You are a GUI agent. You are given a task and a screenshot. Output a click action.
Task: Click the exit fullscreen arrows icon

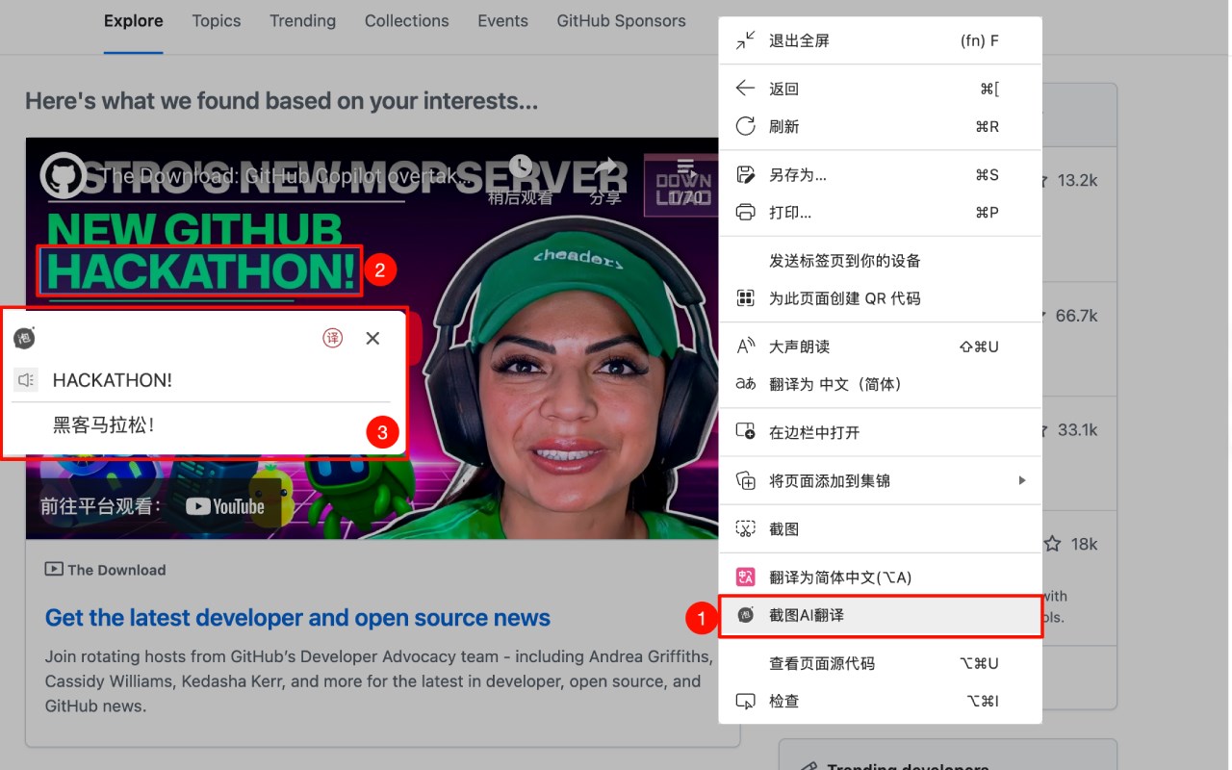pos(745,40)
